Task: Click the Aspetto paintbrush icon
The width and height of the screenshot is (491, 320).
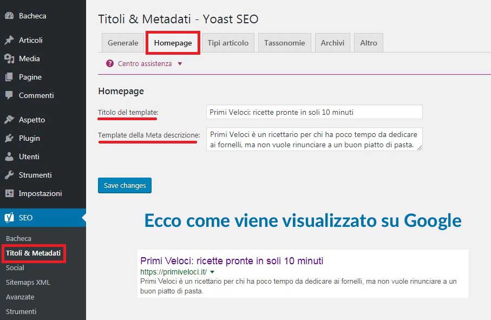Action: tap(9, 120)
